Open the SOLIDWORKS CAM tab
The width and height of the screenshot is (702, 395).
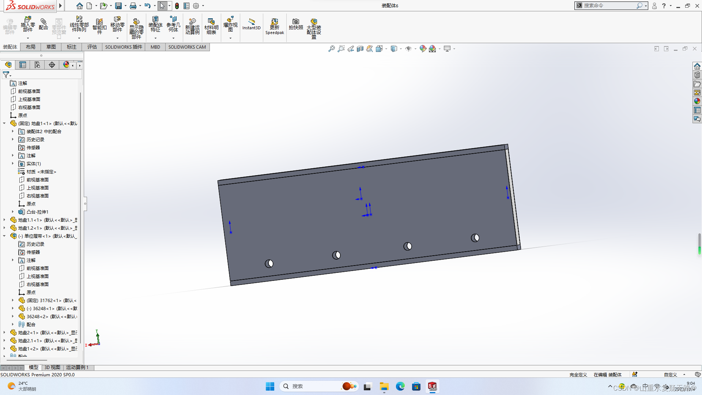pos(187,47)
